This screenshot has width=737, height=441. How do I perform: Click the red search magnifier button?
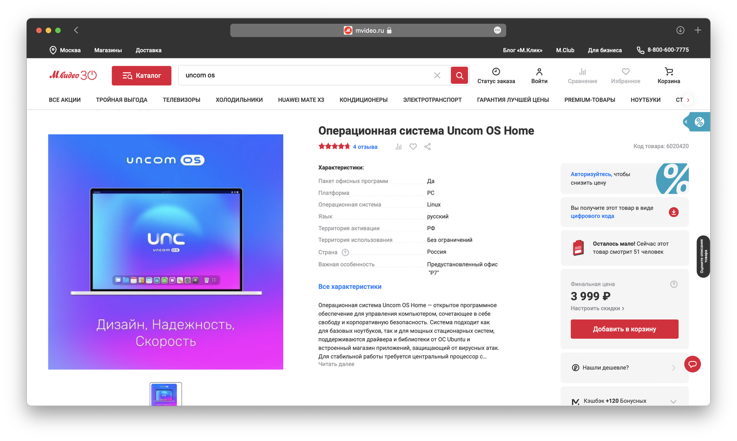click(x=459, y=75)
